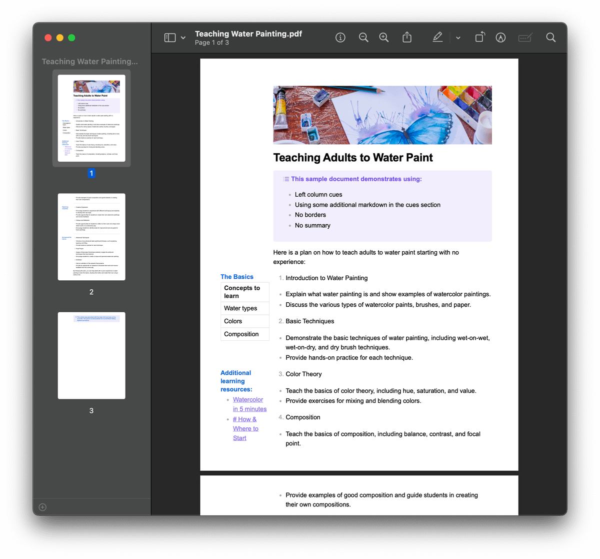This screenshot has width=600, height=559.
Task: Open search with the magnifying glass
Action: [551, 38]
